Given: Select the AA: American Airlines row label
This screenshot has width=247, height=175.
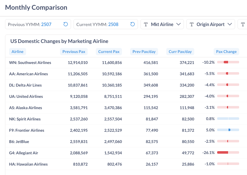Looking at the screenshot, I should coord(29,74).
